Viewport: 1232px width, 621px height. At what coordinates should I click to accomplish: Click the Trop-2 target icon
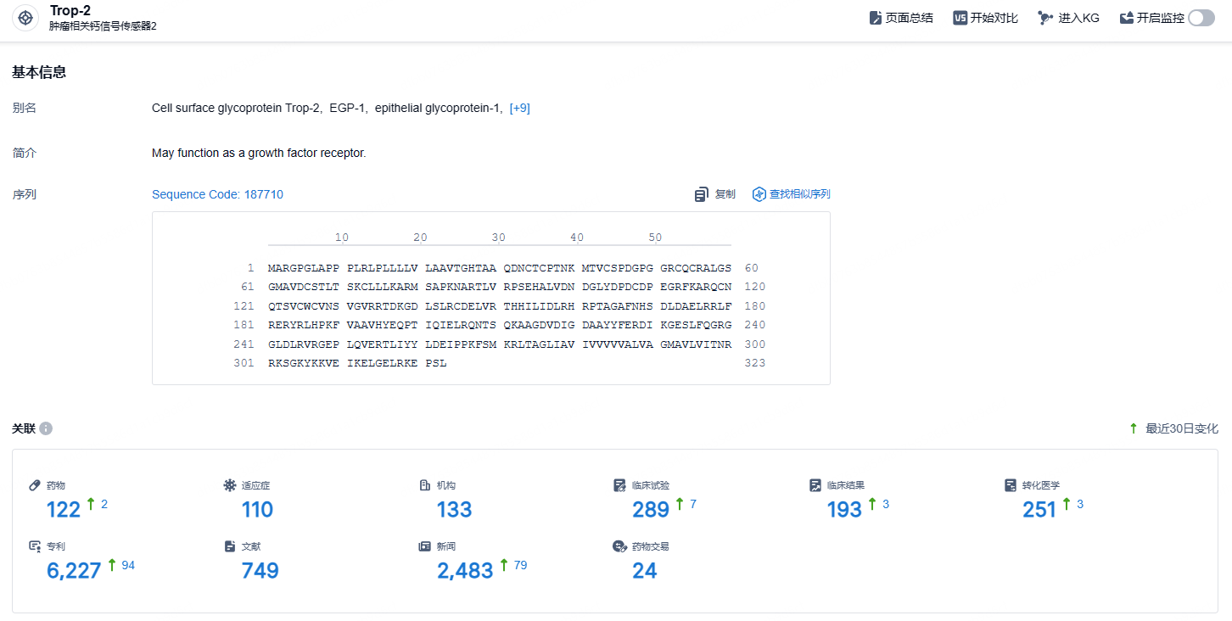tap(26, 18)
